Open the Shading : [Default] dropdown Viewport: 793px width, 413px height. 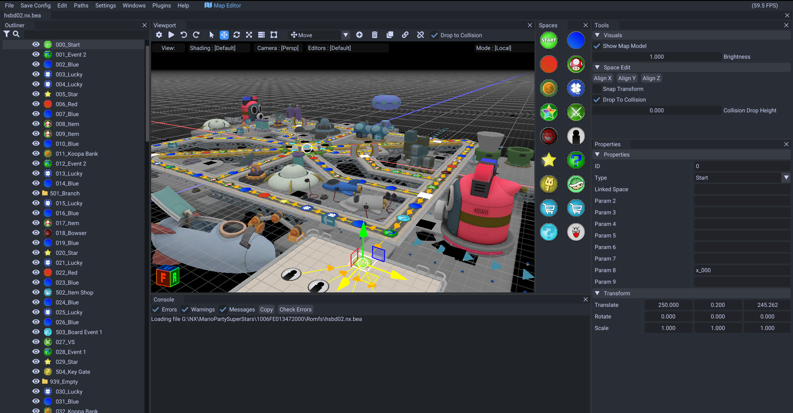coord(219,48)
